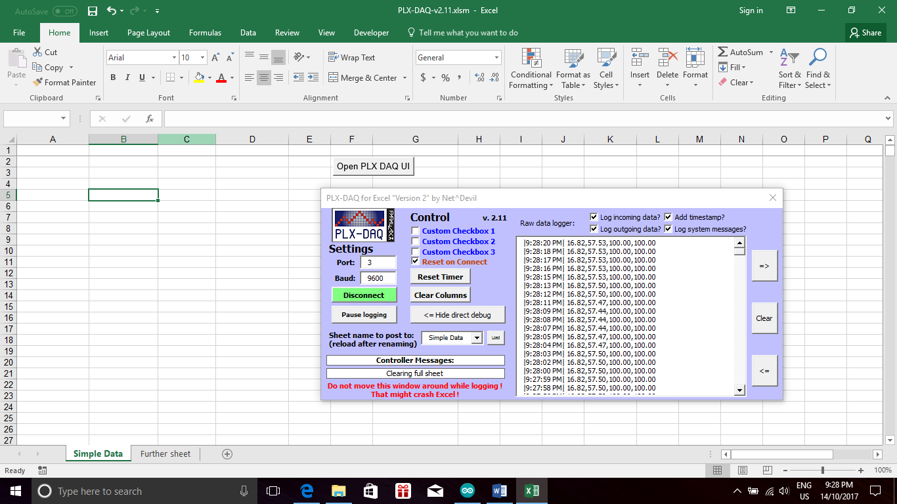Click Pause logging button
This screenshot has width=897, height=504.
tap(364, 315)
